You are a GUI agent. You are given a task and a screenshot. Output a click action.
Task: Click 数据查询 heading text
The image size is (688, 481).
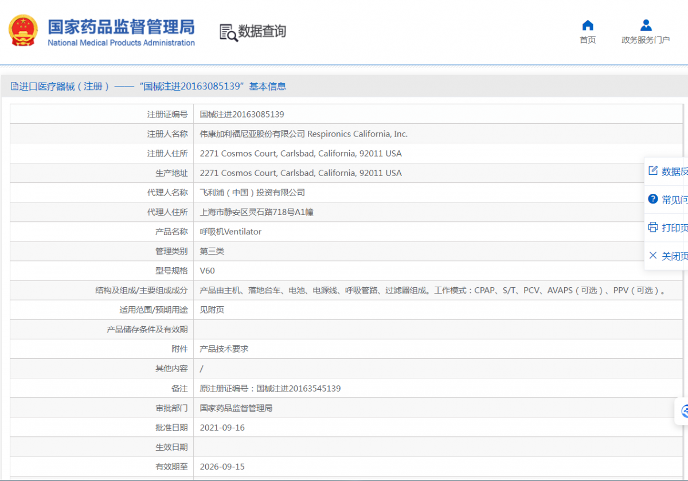point(262,32)
